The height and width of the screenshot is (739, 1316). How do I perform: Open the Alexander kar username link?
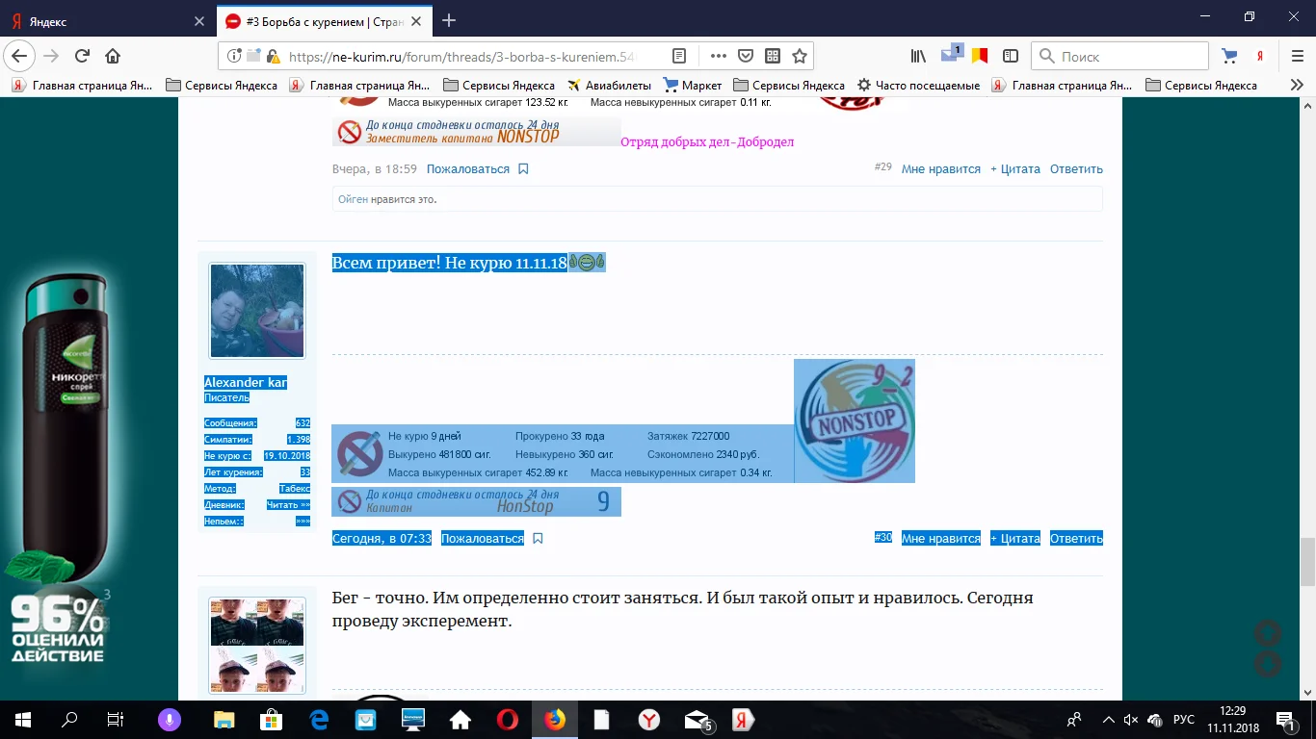tap(246, 383)
